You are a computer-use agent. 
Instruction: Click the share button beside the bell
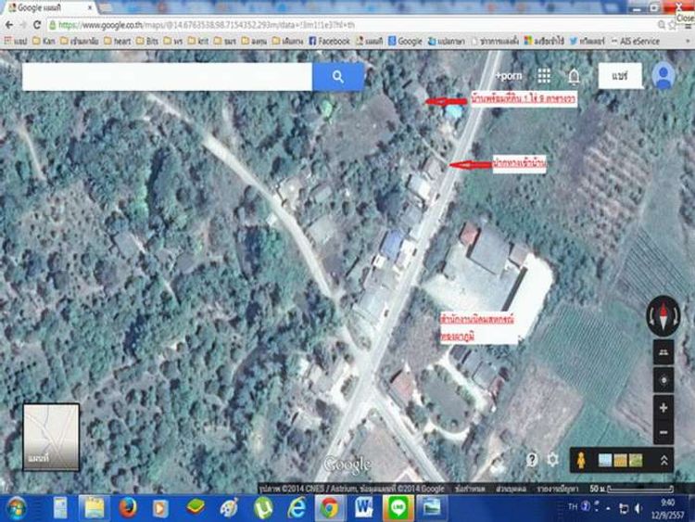click(620, 76)
